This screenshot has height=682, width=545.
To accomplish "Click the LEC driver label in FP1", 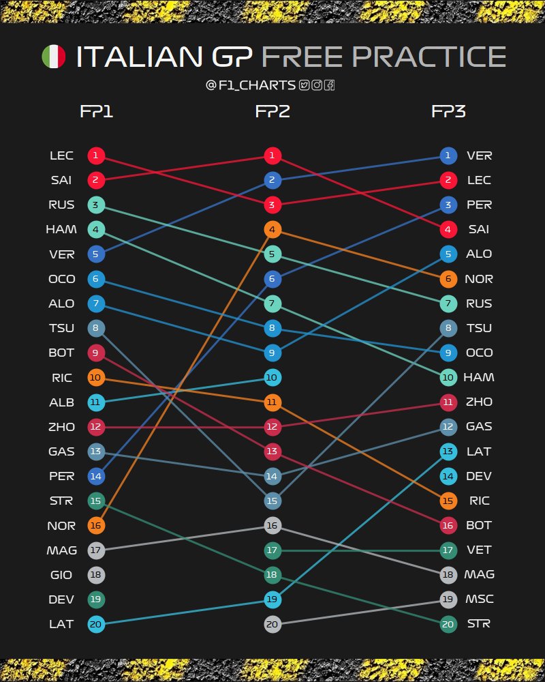I will (61, 155).
